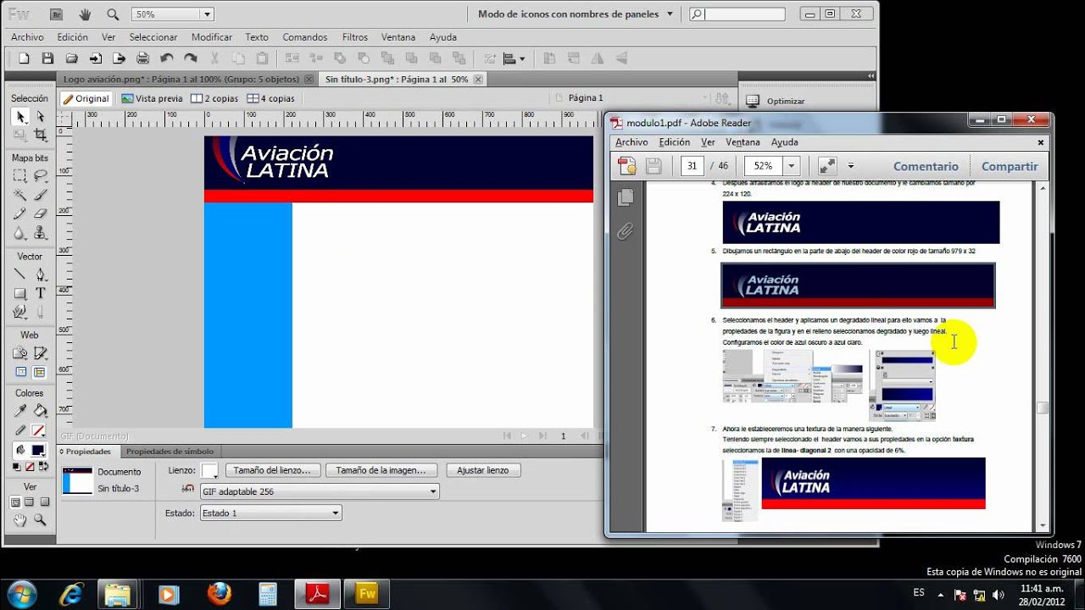The width and height of the screenshot is (1085, 610).
Task: Choose the Pen tool
Action: coord(40,274)
